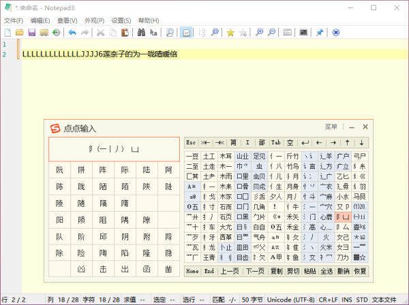The image size is (409, 305).
Task: Select candidate character 阳
Action: point(59,220)
